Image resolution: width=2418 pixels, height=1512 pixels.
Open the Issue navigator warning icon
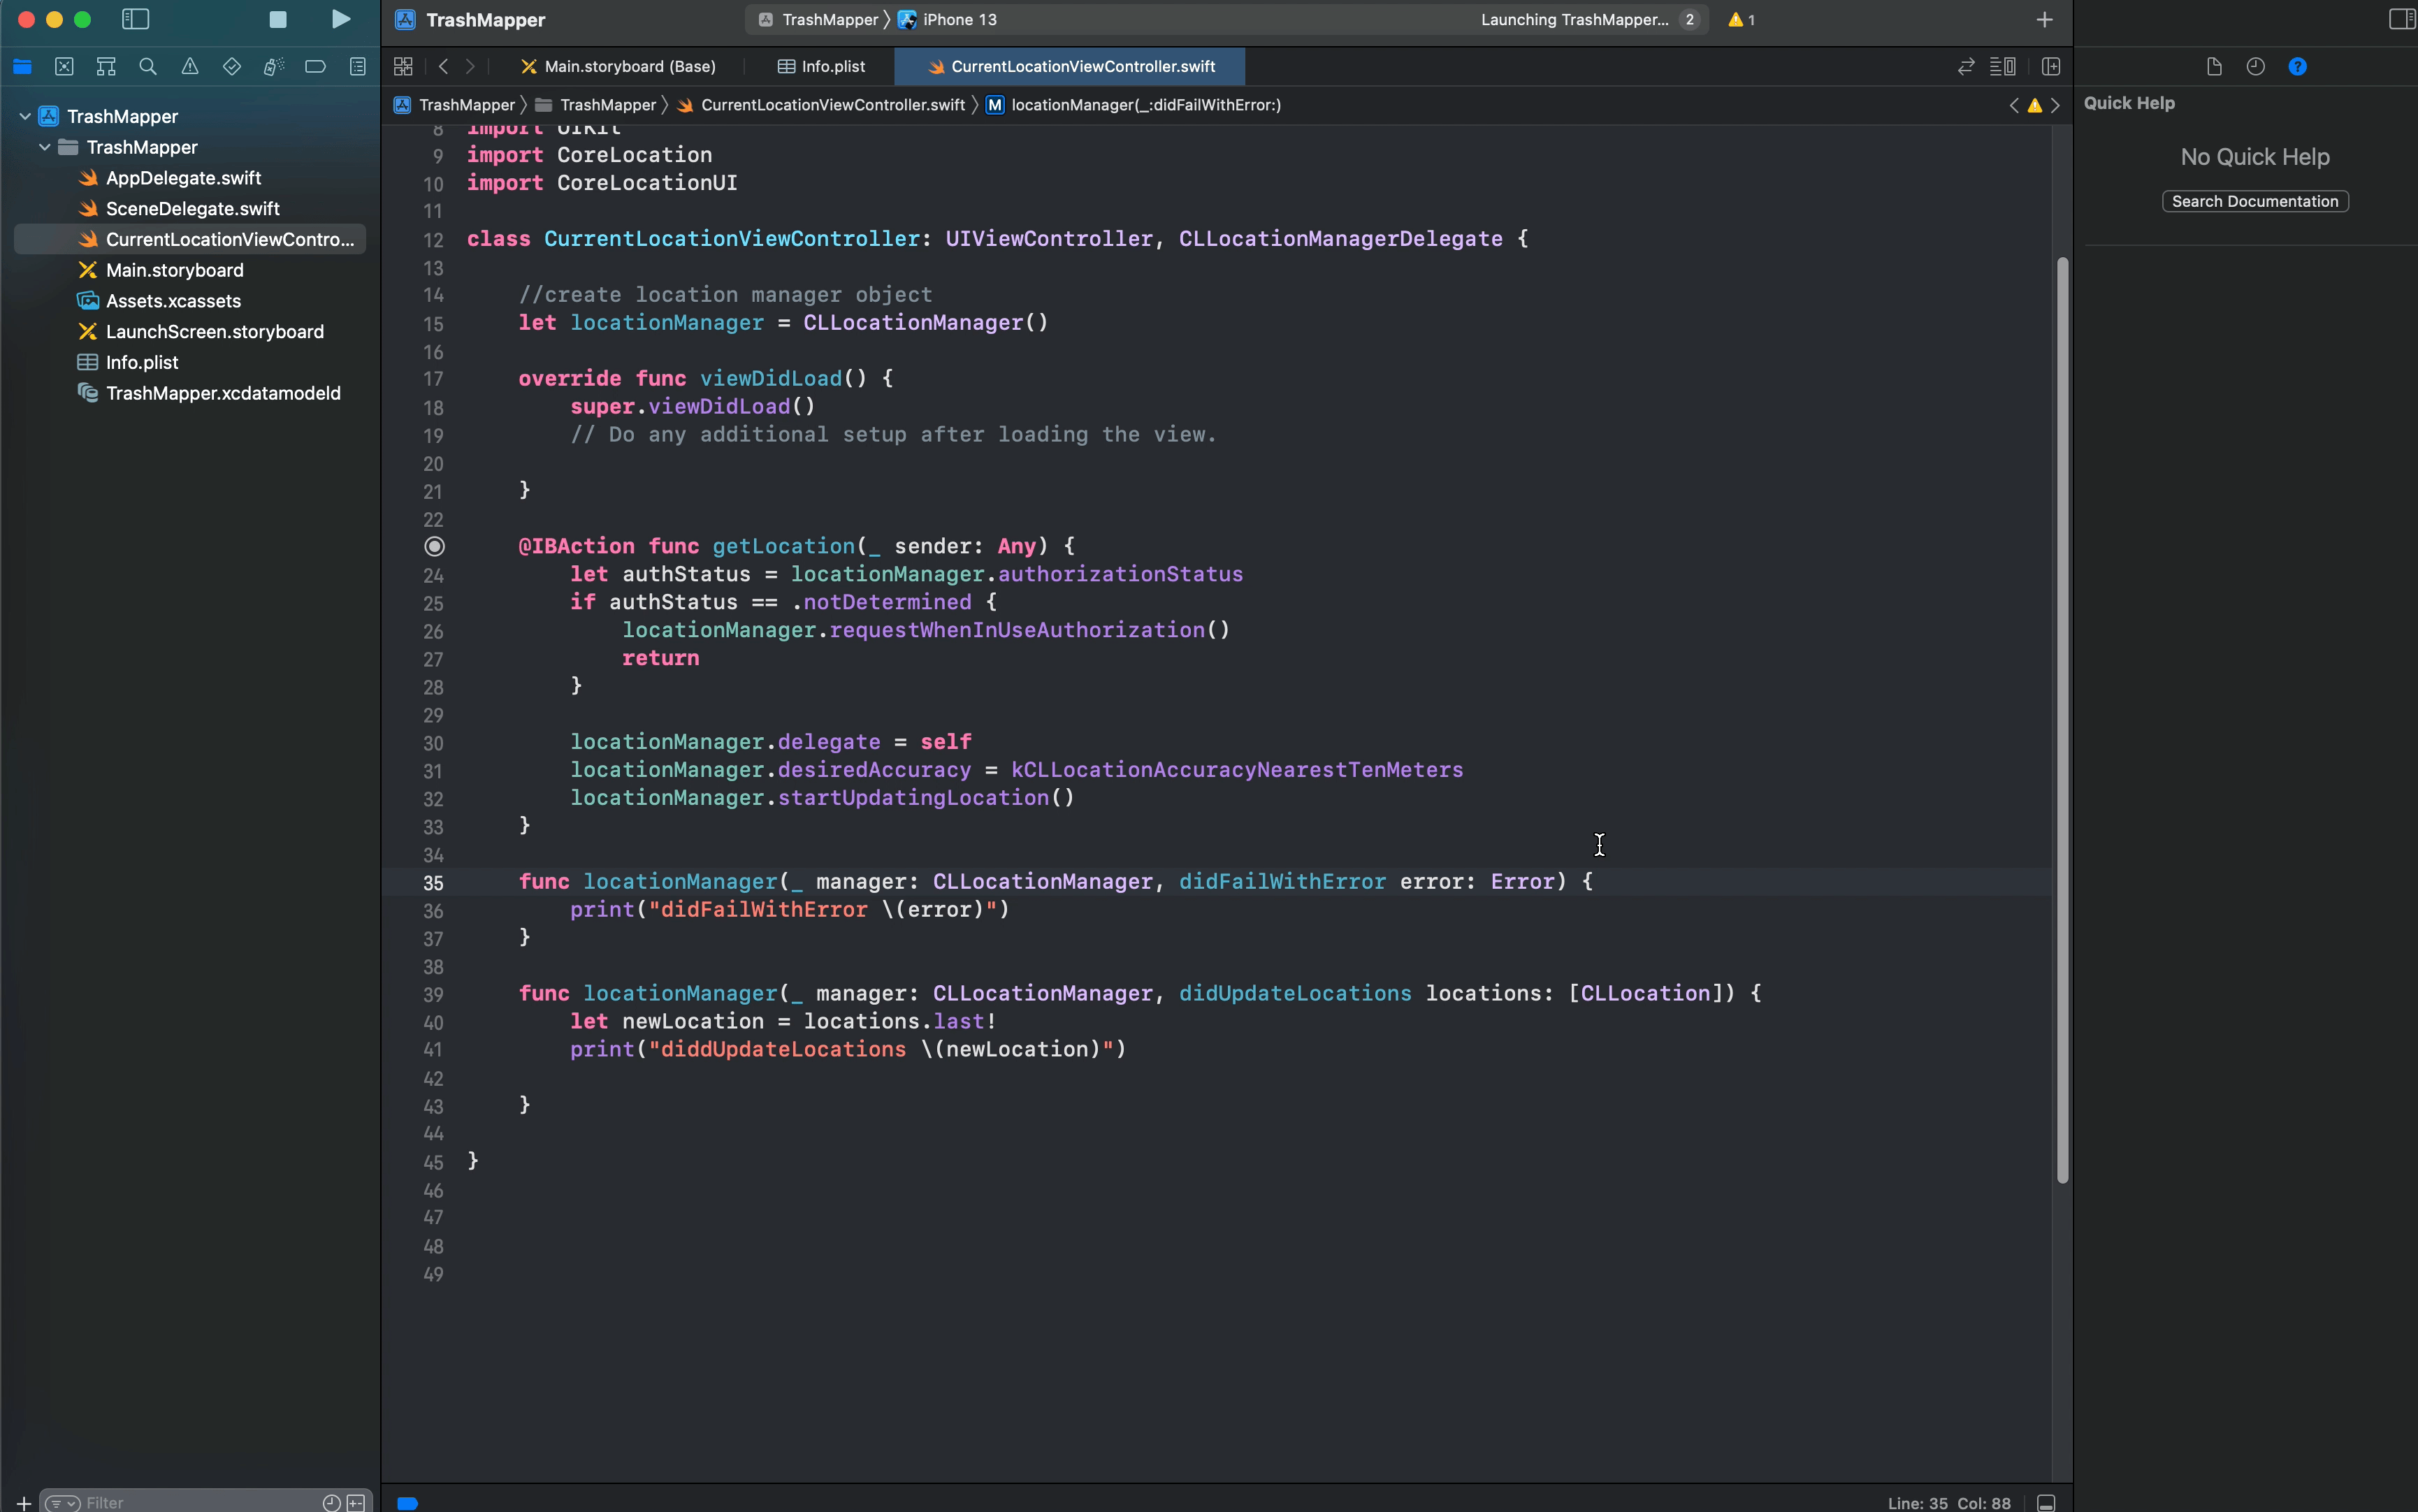[190, 66]
